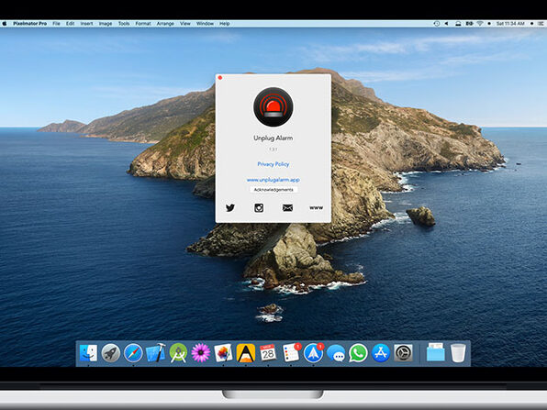Open the View menu
This screenshot has height=410, width=547.
[185, 24]
